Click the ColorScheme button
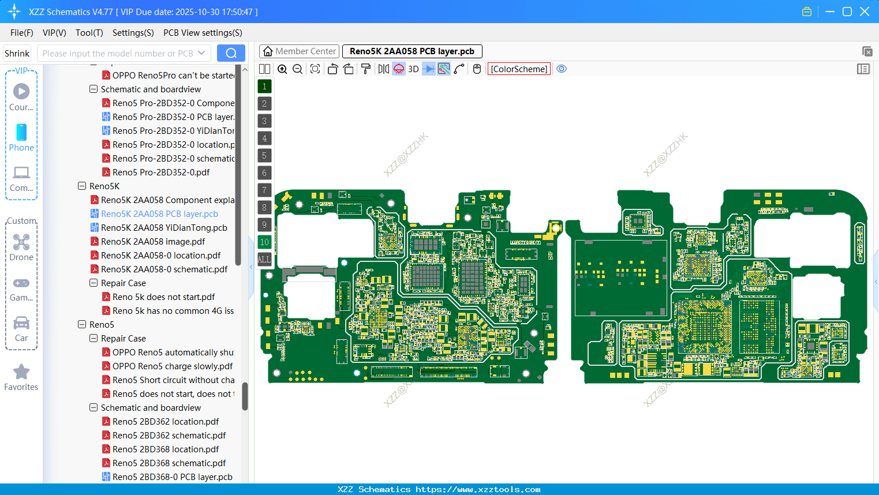The width and height of the screenshot is (879, 495). [518, 69]
